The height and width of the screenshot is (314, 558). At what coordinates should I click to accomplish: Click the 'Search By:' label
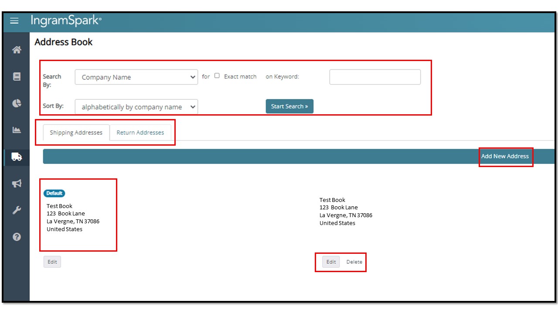[x=52, y=81]
